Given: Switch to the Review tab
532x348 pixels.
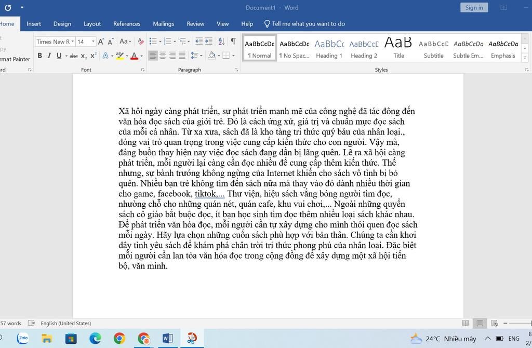Looking at the screenshot, I should (195, 24).
